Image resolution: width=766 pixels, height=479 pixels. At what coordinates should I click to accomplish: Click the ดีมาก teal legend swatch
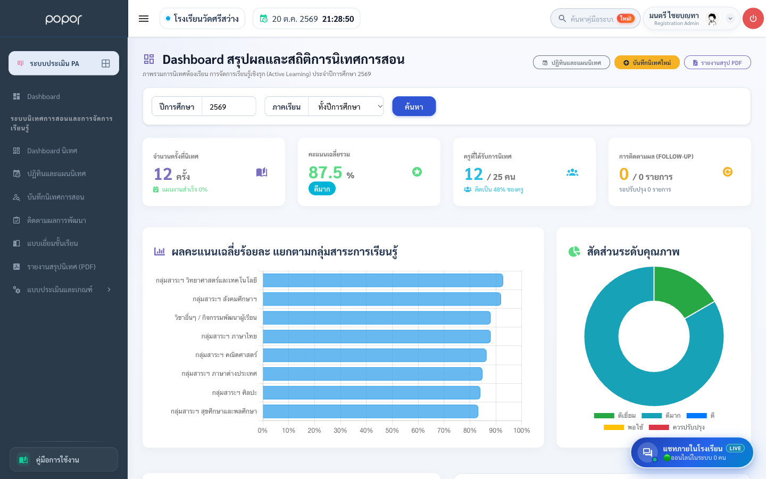tap(652, 416)
